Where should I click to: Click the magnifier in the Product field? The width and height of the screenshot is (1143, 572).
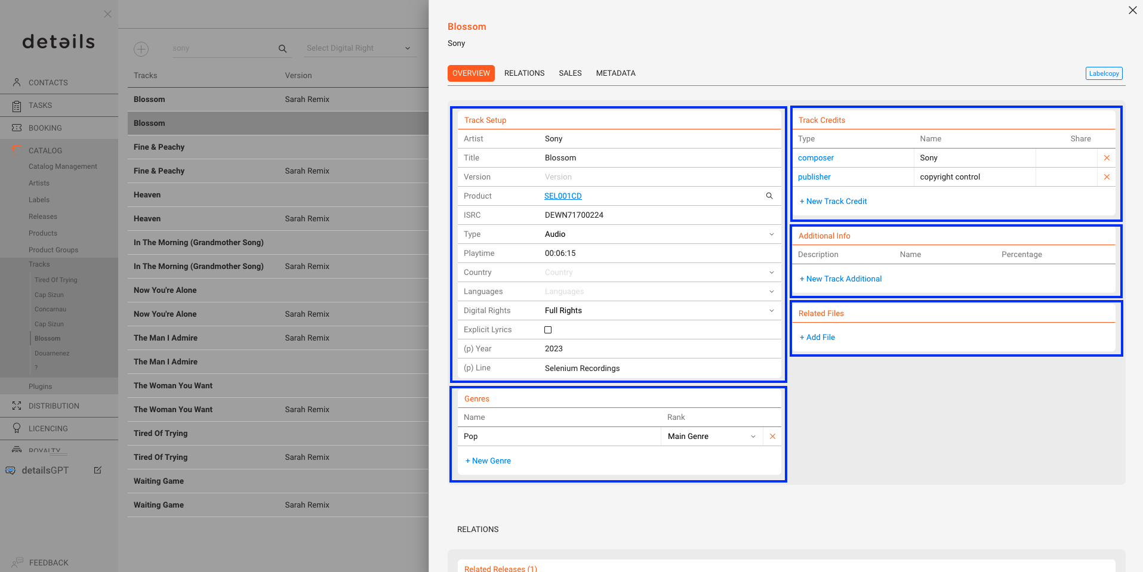click(x=769, y=196)
